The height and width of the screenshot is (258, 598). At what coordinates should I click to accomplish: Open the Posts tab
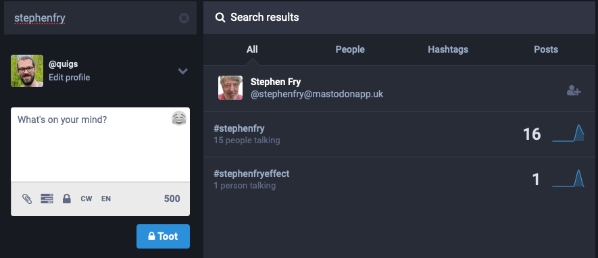coord(546,49)
